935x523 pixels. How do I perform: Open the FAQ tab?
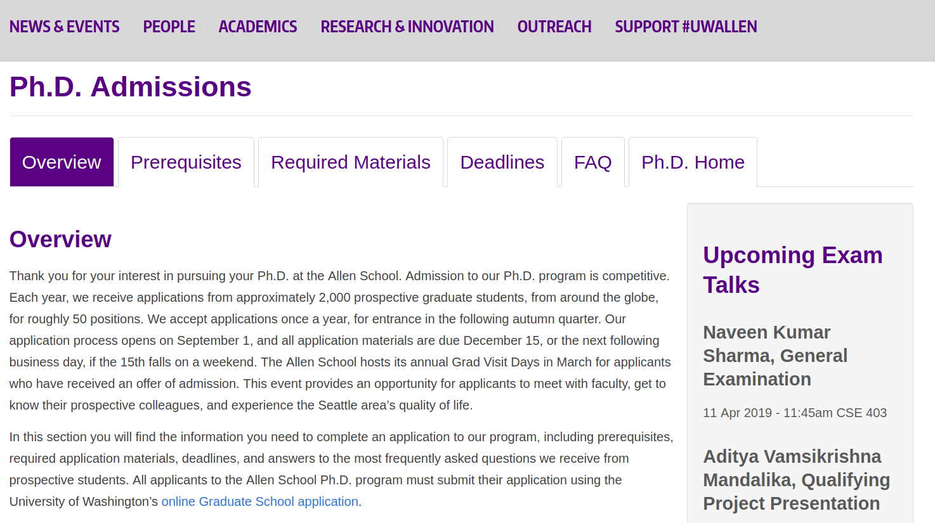pyautogui.click(x=593, y=162)
